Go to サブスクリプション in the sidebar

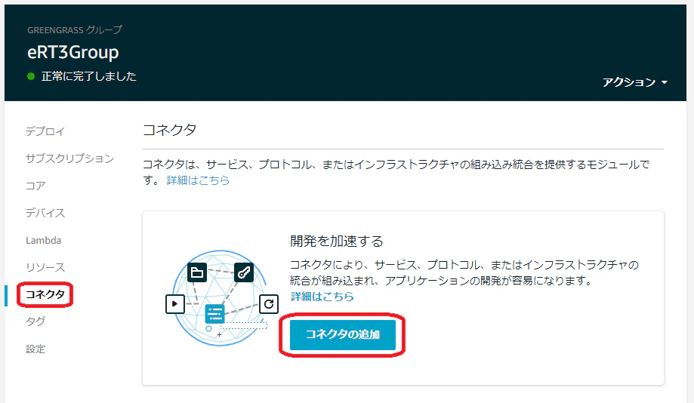click(70, 158)
